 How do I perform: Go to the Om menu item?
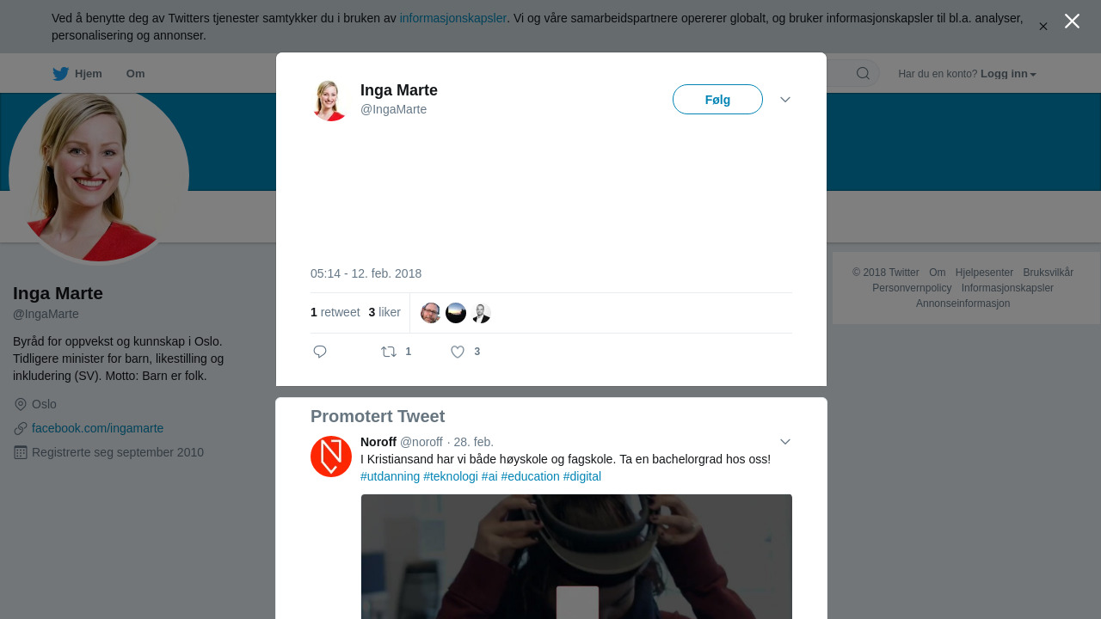pos(135,74)
